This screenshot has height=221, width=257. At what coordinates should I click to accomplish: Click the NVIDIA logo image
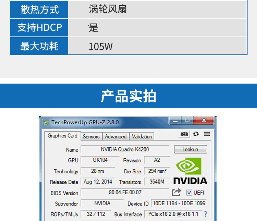pyautogui.click(x=190, y=171)
